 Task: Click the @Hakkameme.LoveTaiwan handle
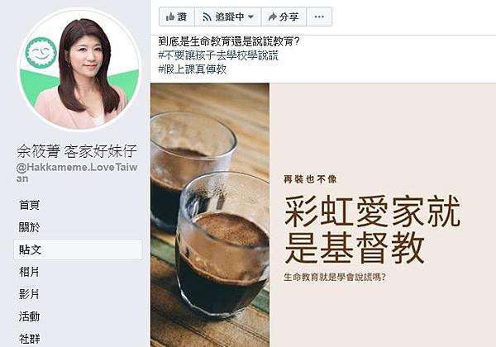(77, 173)
